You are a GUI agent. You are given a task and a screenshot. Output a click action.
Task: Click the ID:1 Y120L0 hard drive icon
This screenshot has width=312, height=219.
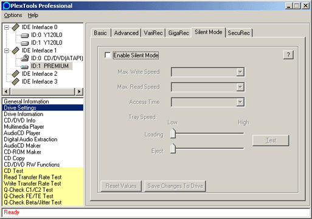[25, 43]
